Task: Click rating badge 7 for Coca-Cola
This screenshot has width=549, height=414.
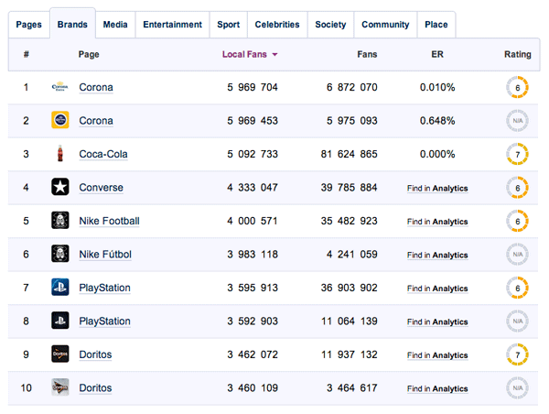Action: coord(518,154)
